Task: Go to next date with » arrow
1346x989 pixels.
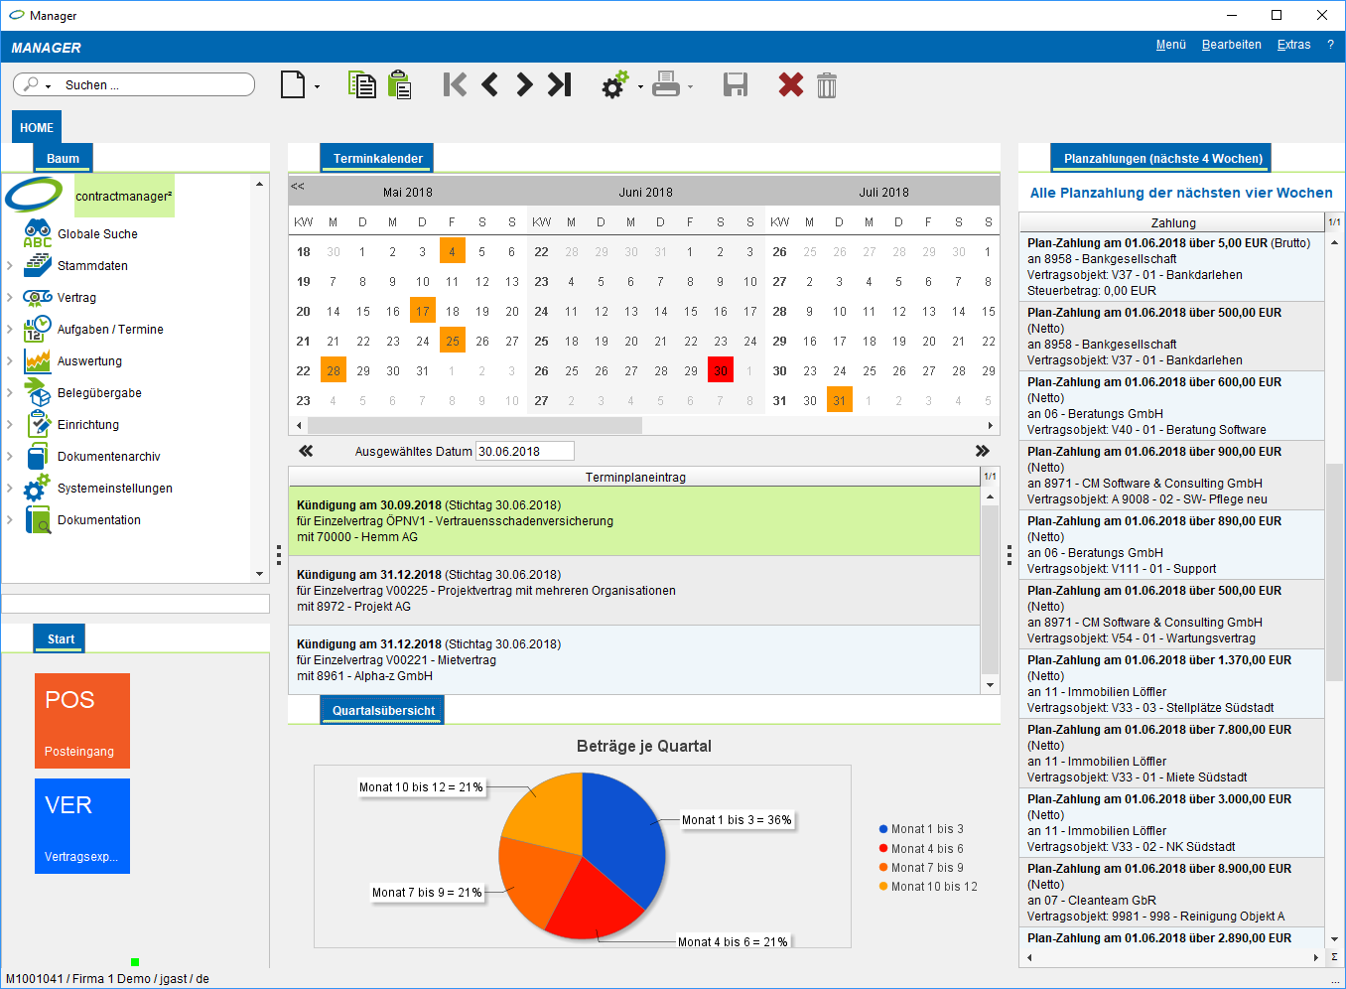Action: pos(983,451)
